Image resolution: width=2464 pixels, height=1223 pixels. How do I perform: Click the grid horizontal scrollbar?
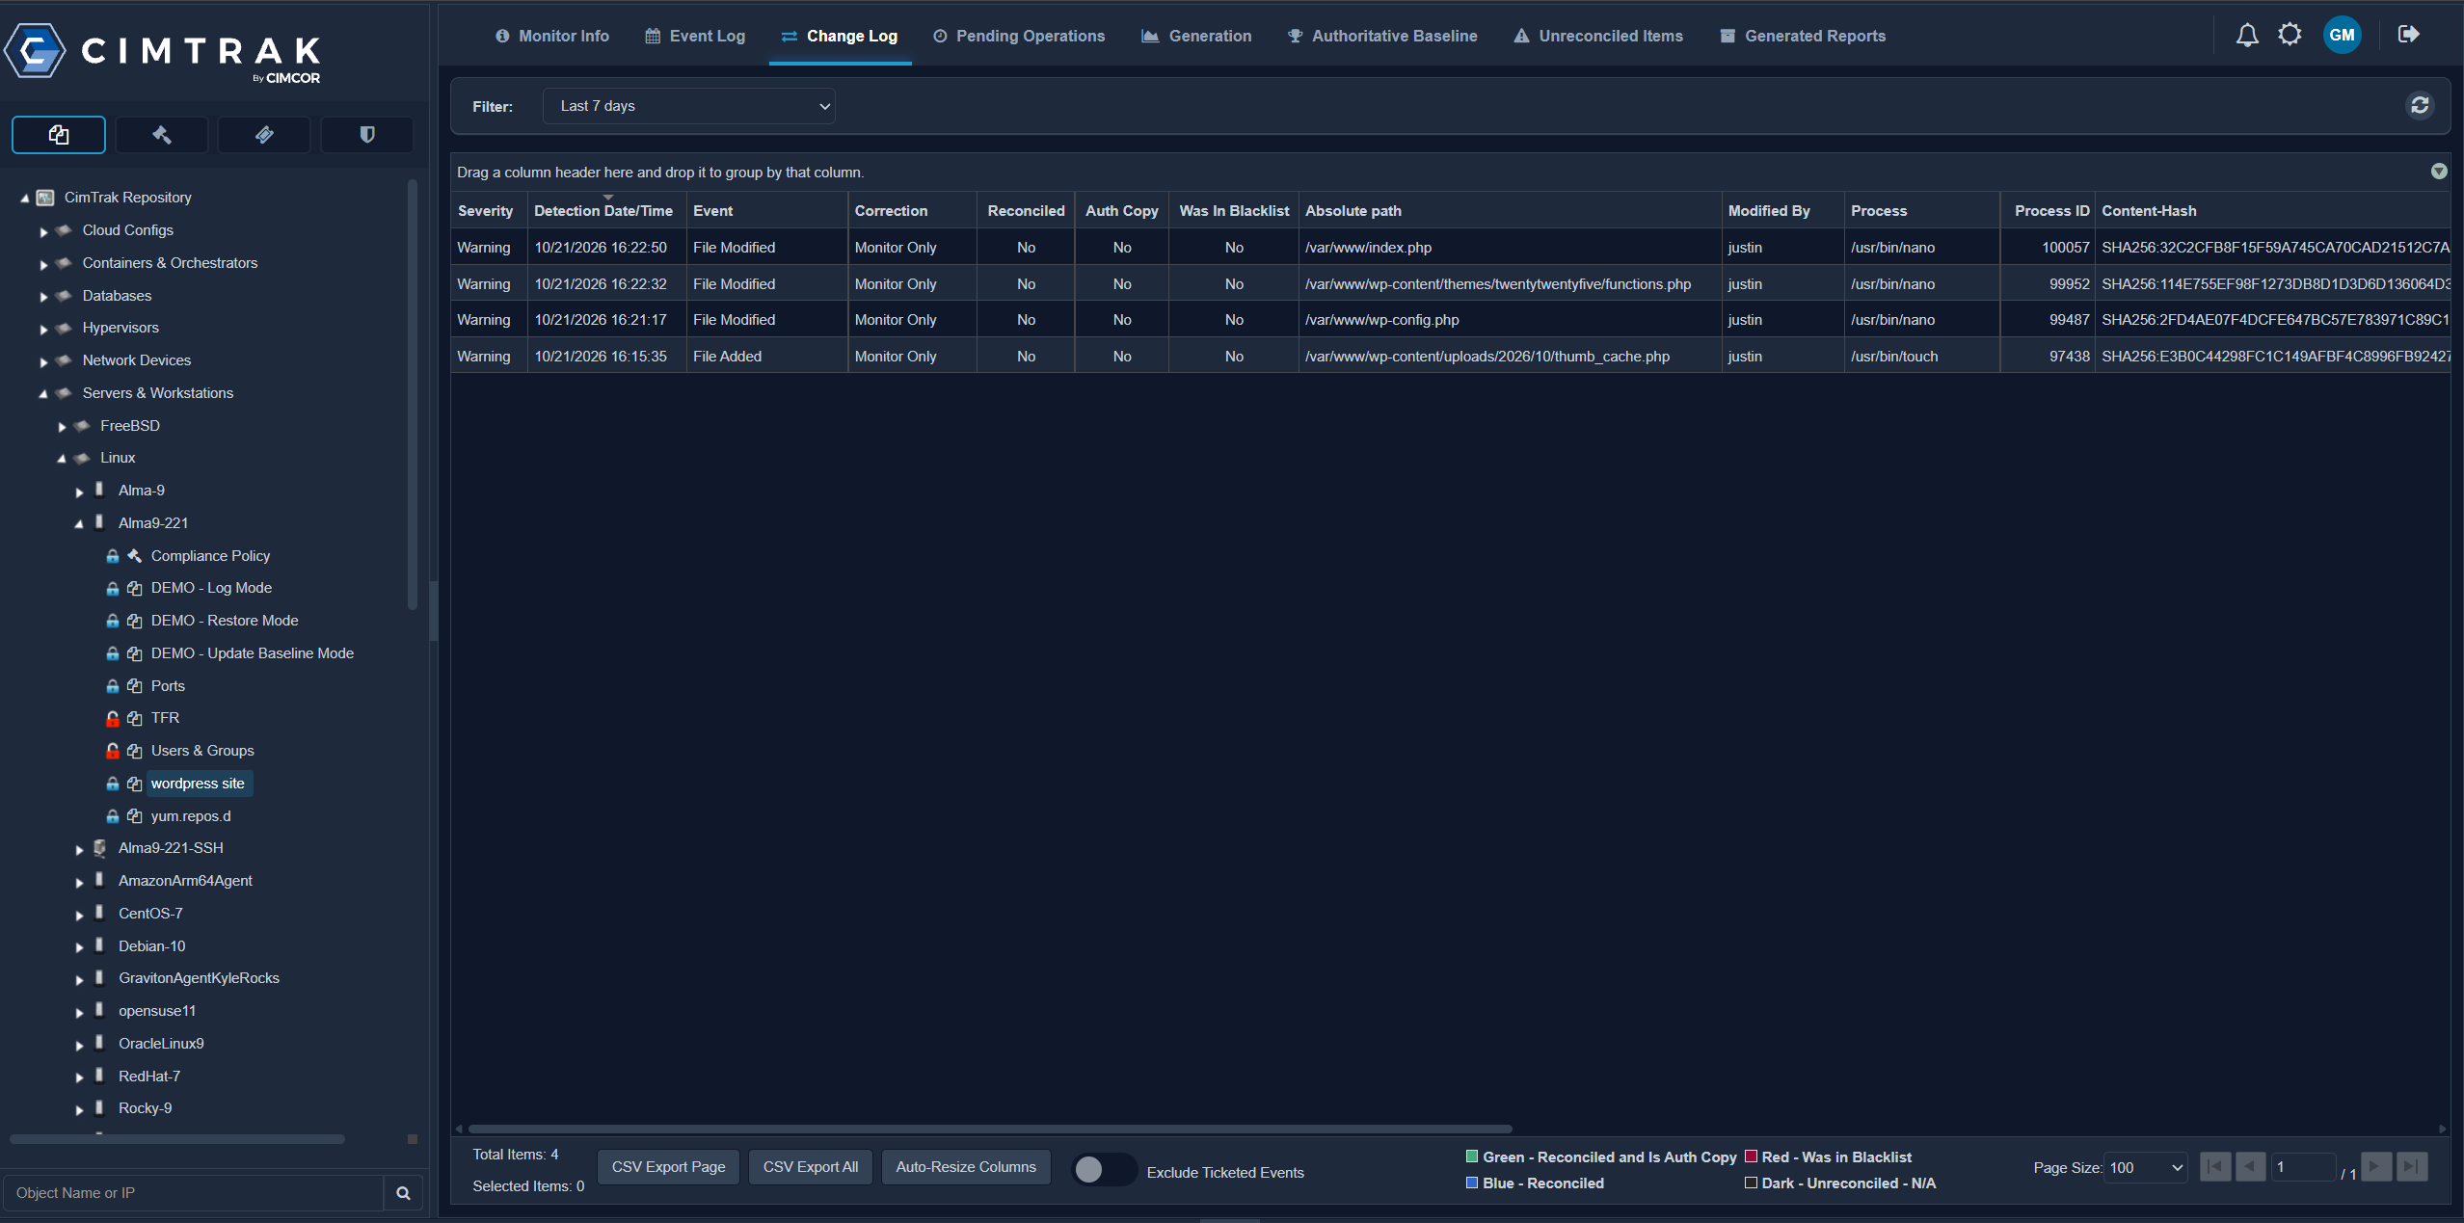tap(990, 1129)
